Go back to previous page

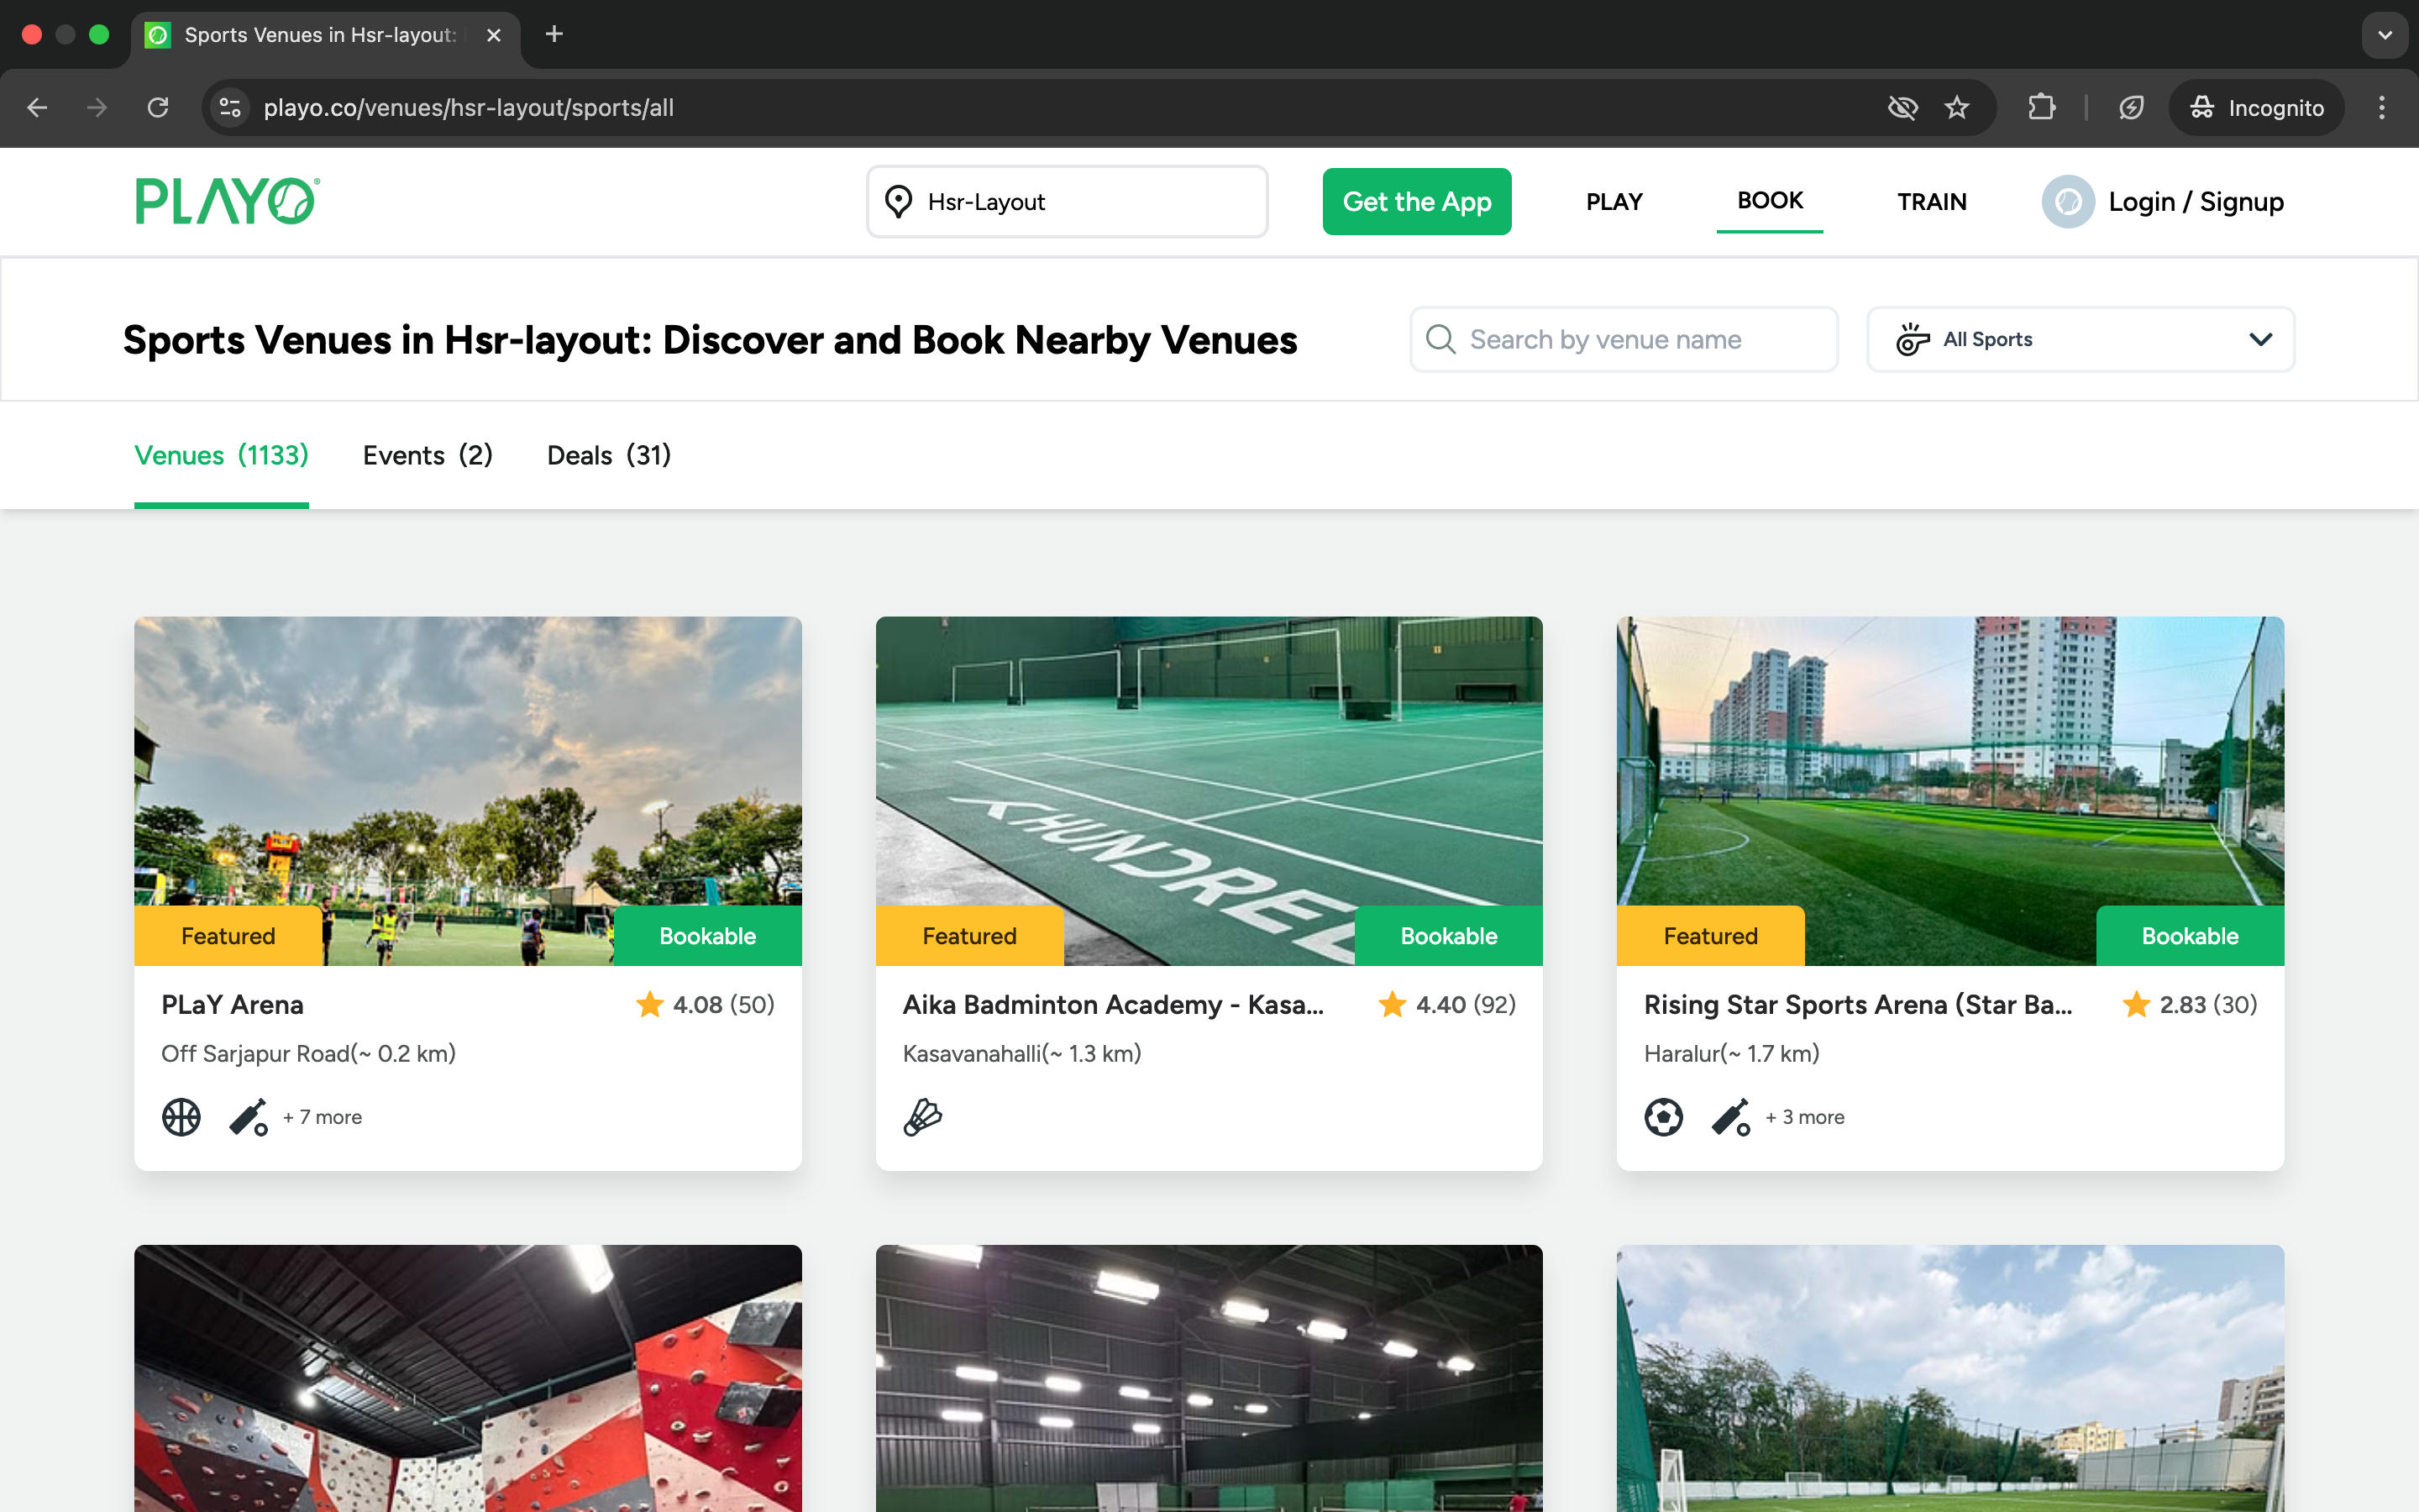pos(38,108)
